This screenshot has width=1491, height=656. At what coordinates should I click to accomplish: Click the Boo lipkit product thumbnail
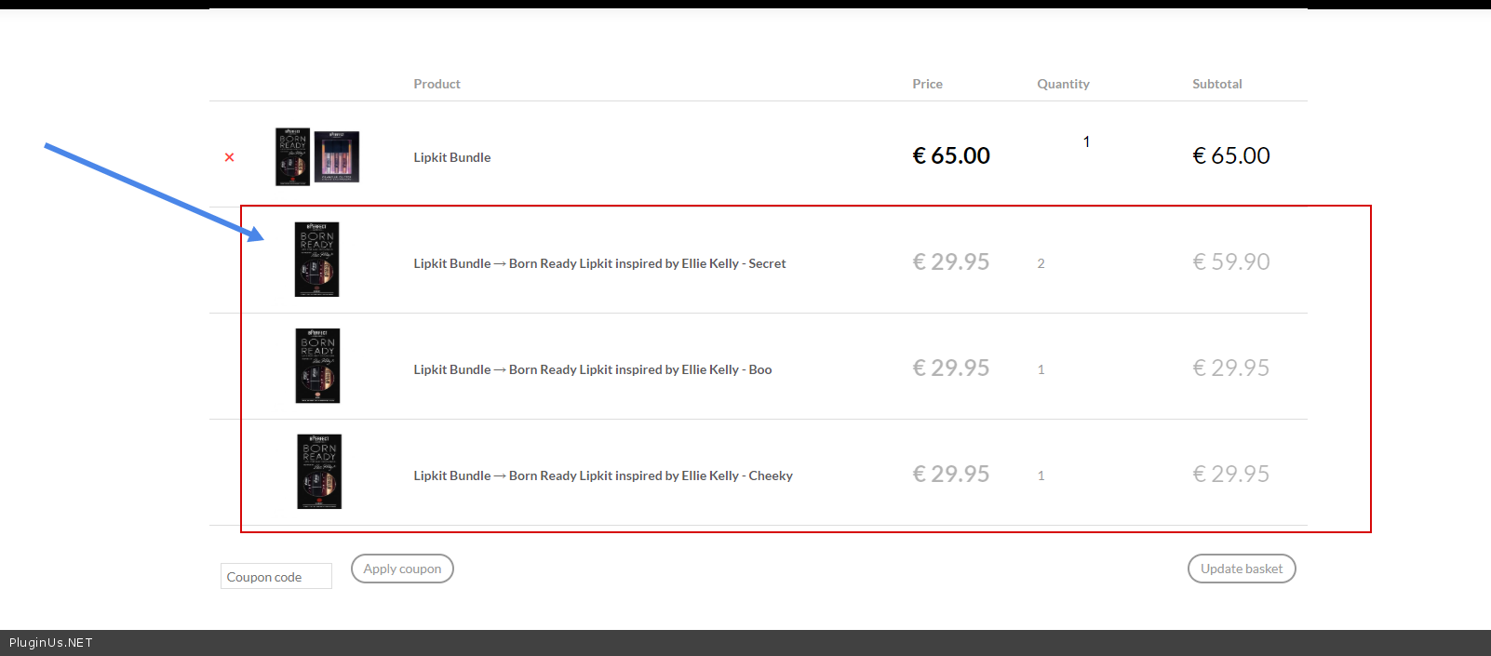pyautogui.click(x=317, y=366)
